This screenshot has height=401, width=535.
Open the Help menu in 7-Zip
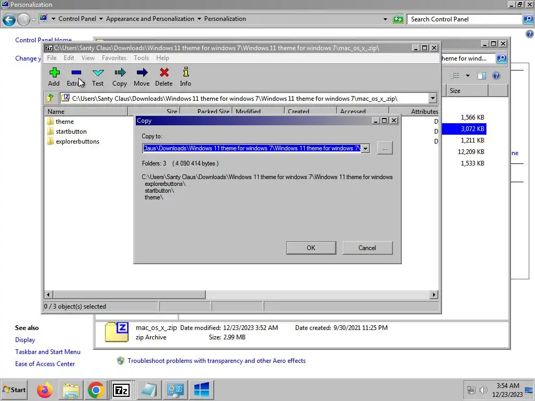162,58
